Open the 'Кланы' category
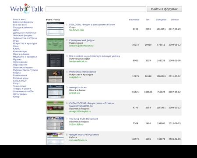The image size is (197, 158). pyautogui.click(x=17, y=49)
